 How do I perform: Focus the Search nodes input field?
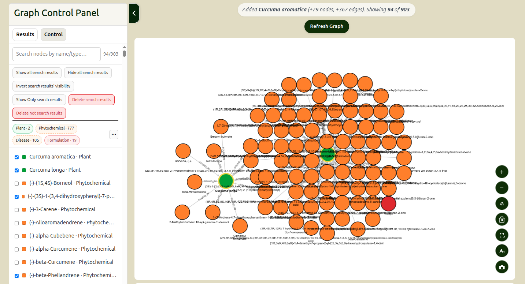click(x=56, y=54)
